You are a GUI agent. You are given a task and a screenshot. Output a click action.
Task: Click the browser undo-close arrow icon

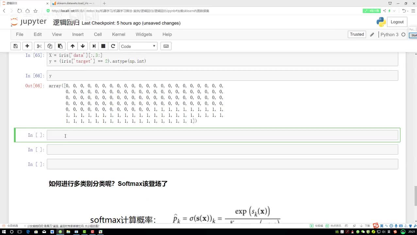(404, 11)
